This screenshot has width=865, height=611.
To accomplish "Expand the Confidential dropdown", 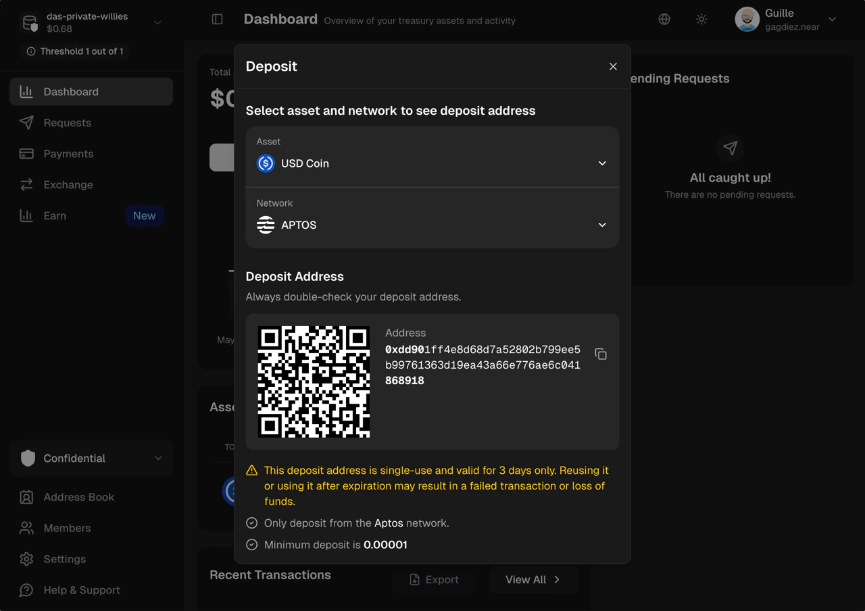I will point(91,458).
